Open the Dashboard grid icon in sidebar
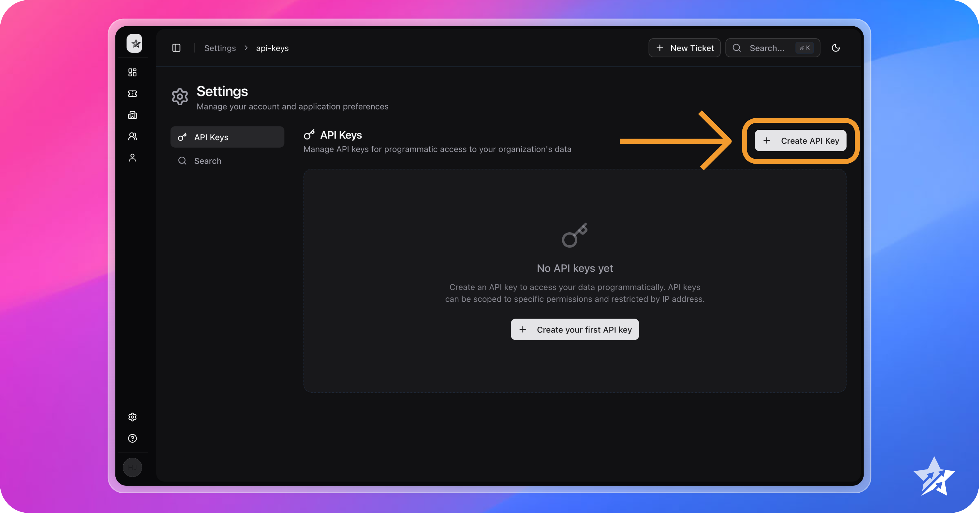Image resolution: width=979 pixels, height=513 pixels. pyautogui.click(x=132, y=72)
